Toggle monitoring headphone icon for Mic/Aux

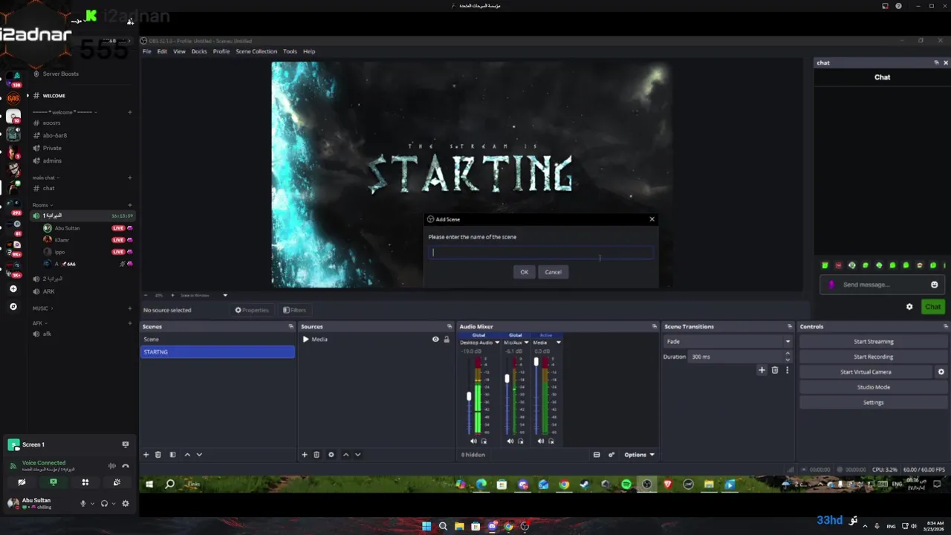pos(520,441)
